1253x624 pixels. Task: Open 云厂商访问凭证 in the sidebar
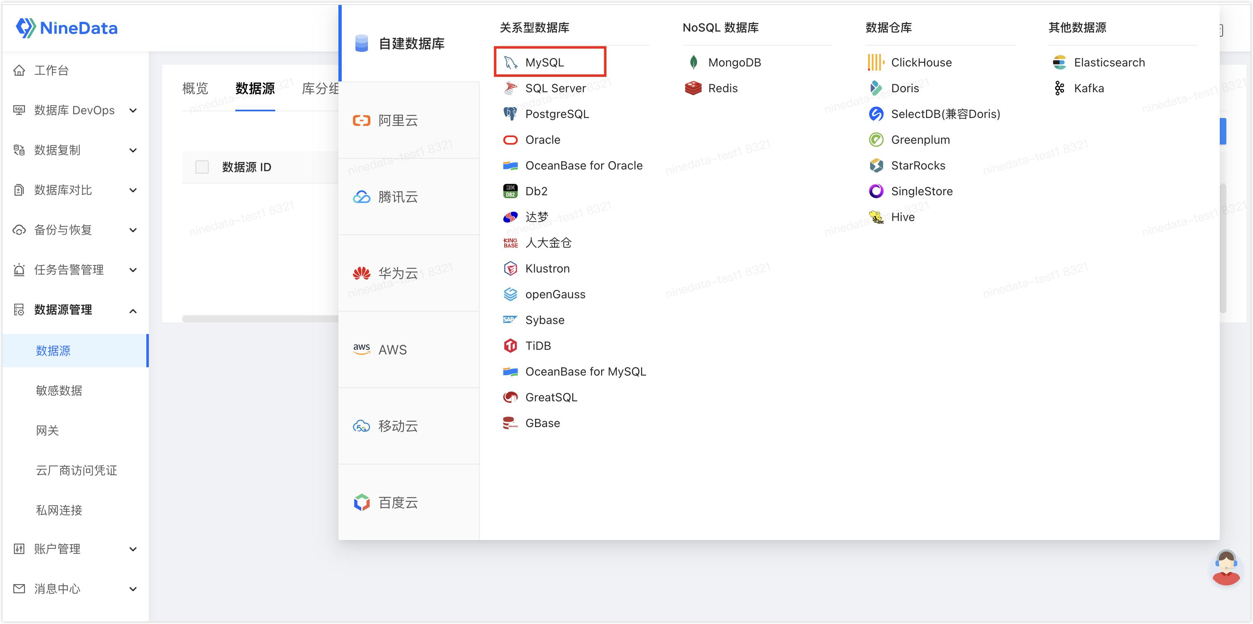tap(76, 470)
